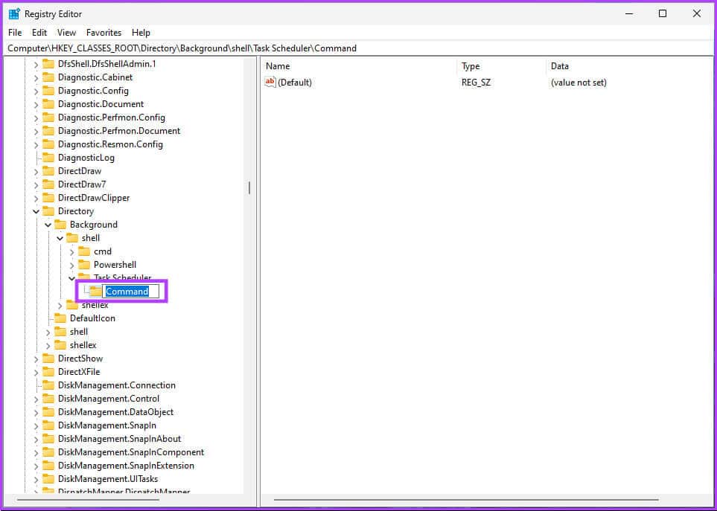Maximize the Registry Editor window
The height and width of the screenshot is (511, 717).
tap(663, 13)
